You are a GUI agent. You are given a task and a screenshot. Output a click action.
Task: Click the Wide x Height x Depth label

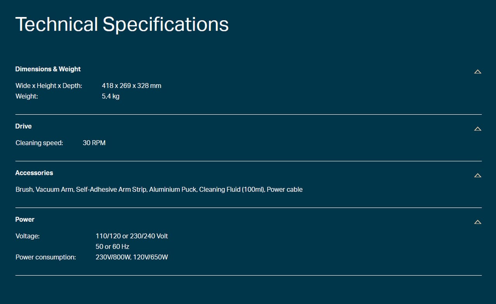[49, 86]
